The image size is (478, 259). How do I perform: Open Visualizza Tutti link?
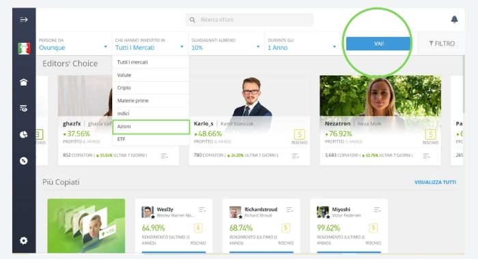436,182
